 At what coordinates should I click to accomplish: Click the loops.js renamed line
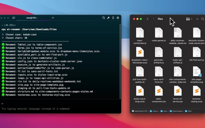click(x=33, y=78)
